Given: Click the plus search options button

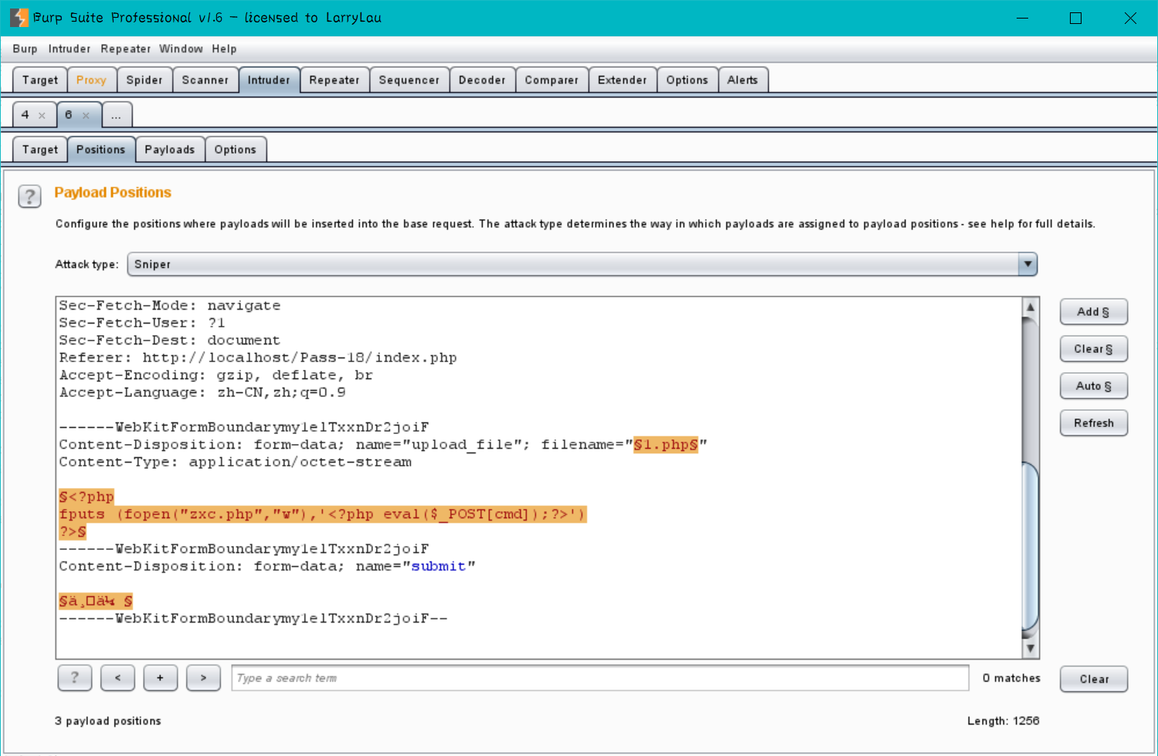Looking at the screenshot, I should click(x=160, y=678).
